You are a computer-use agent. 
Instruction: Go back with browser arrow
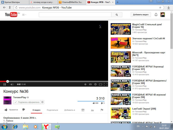pos(4,8)
